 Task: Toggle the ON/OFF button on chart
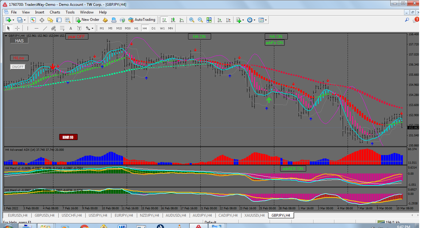point(18,67)
